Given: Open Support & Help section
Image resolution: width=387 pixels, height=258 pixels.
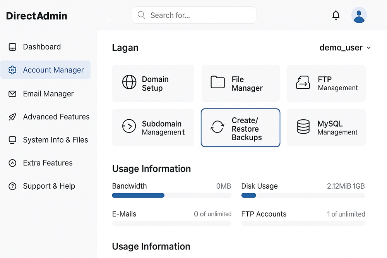Looking at the screenshot, I should coord(49,186).
